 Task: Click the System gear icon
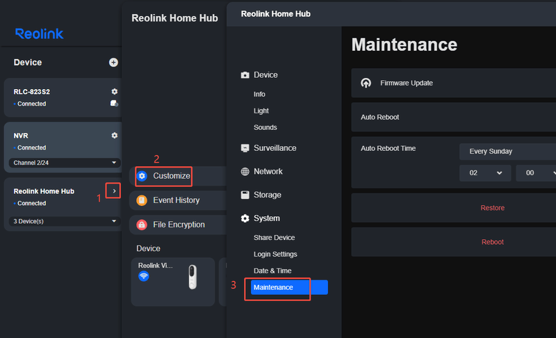[x=245, y=218]
